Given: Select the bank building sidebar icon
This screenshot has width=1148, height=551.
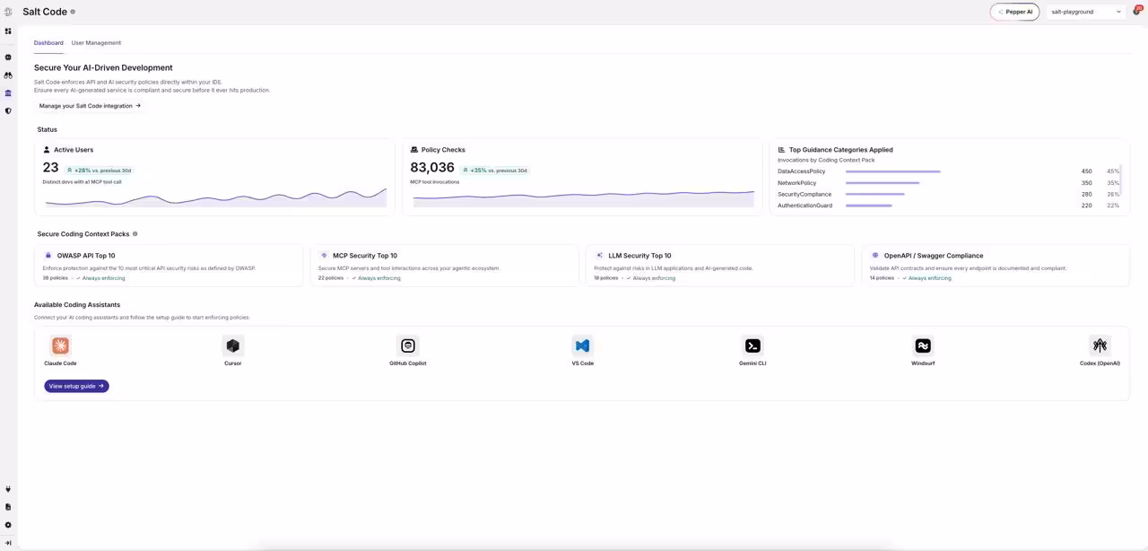Looking at the screenshot, I should (x=8, y=93).
